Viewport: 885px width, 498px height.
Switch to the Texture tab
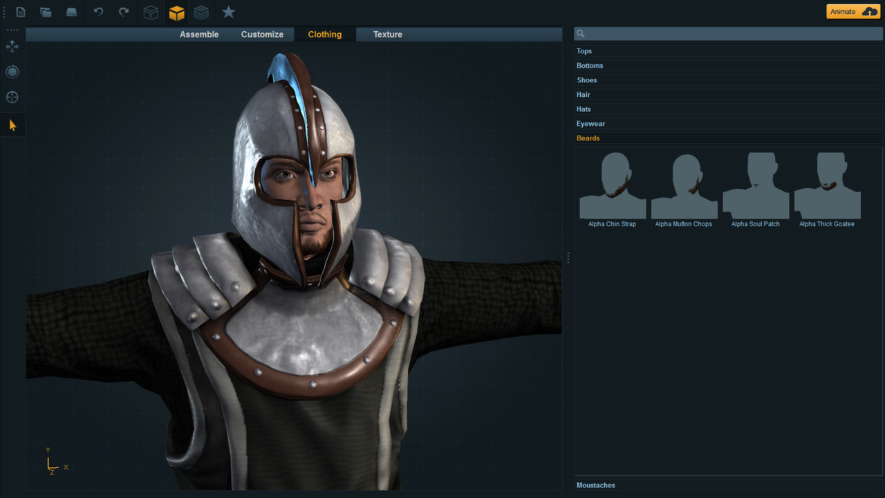point(387,34)
